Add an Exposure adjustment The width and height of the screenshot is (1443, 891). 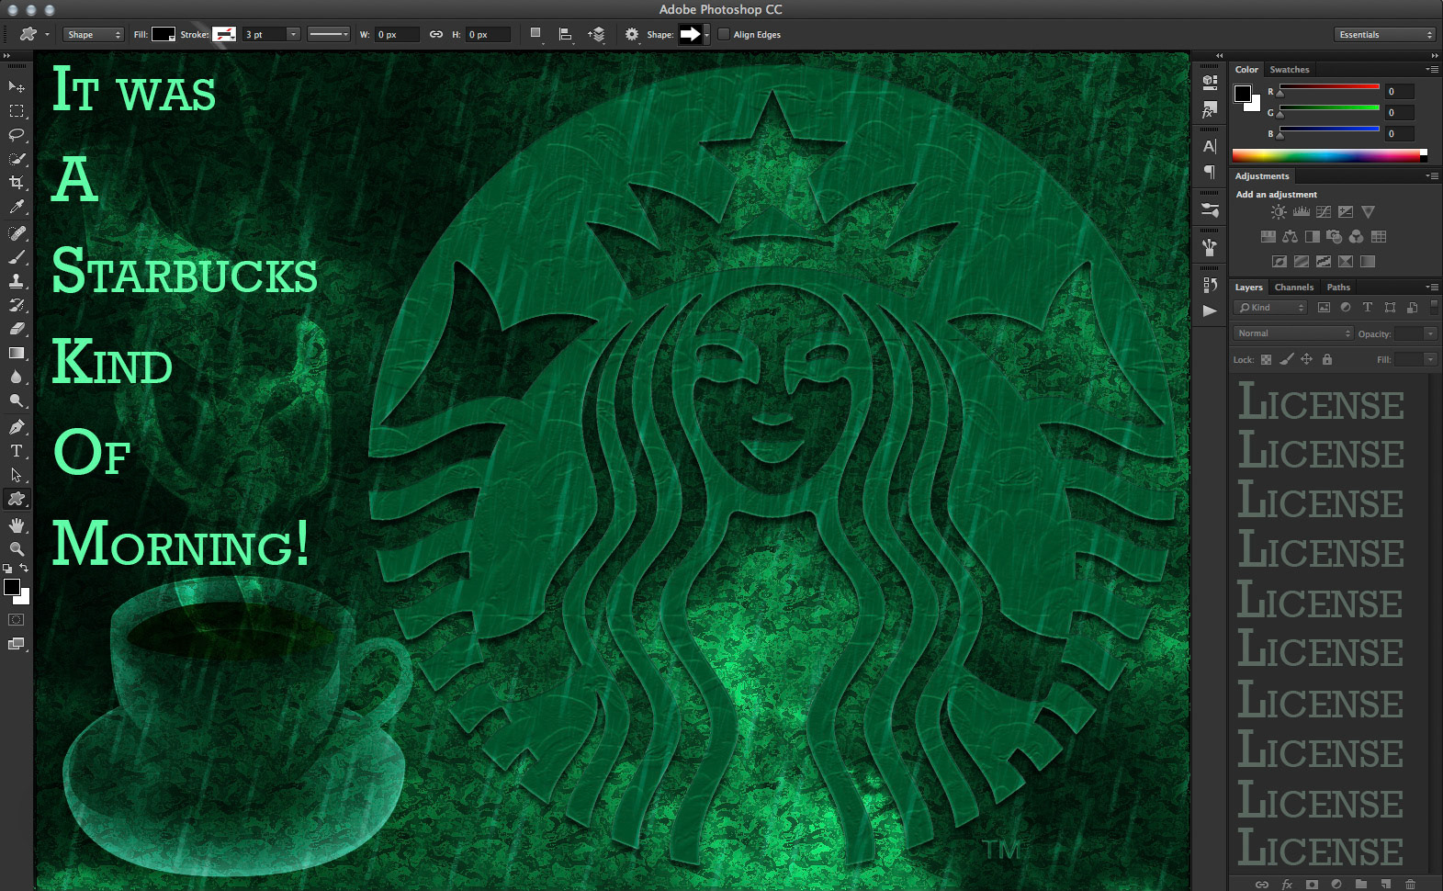point(1346,212)
